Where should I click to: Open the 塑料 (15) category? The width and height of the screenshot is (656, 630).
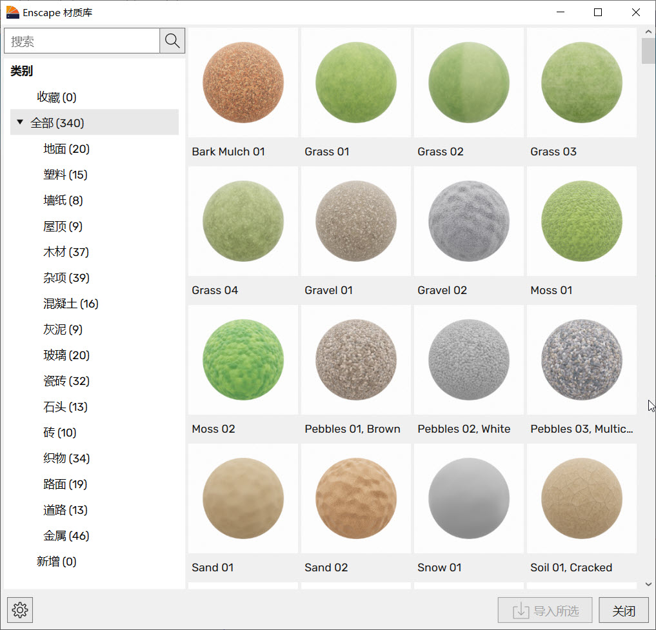(x=65, y=175)
